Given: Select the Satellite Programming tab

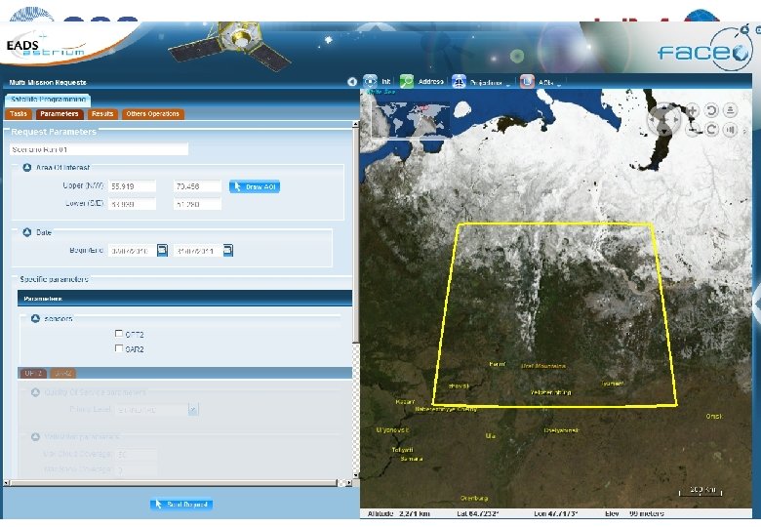Looking at the screenshot, I should pos(48,100).
